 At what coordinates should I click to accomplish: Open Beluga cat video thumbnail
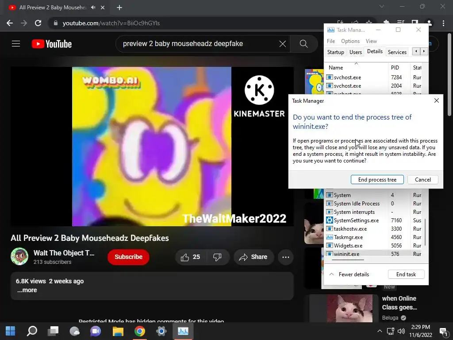pyautogui.click(x=343, y=308)
